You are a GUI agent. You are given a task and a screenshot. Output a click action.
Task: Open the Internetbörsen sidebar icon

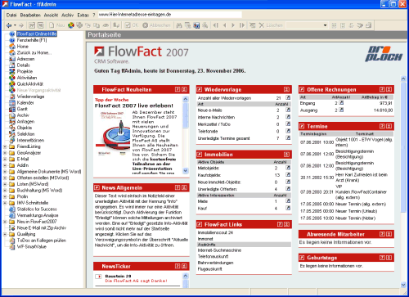pyautogui.click(x=12, y=140)
